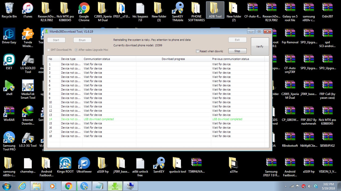Click the Device type column header
The height and width of the screenshot is (191, 341).
(x=71, y=59)
